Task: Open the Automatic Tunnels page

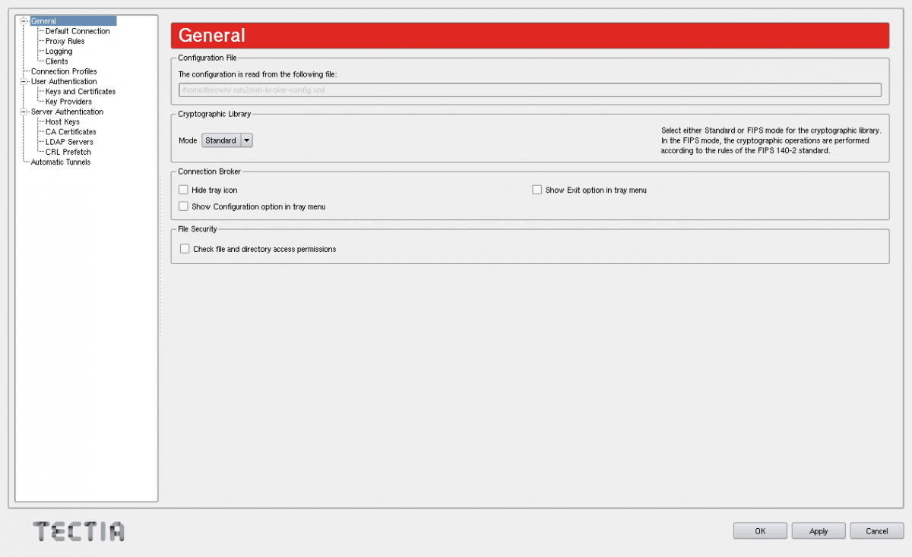Action: (61, 162)
